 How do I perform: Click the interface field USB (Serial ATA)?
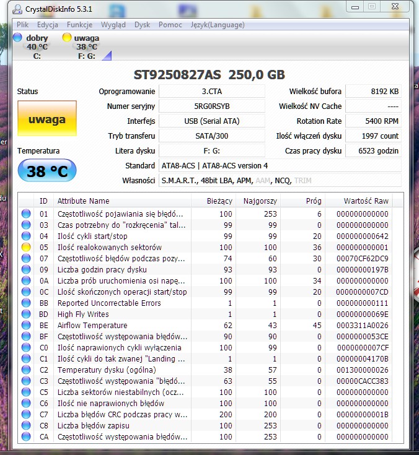(x=212, y=121)
